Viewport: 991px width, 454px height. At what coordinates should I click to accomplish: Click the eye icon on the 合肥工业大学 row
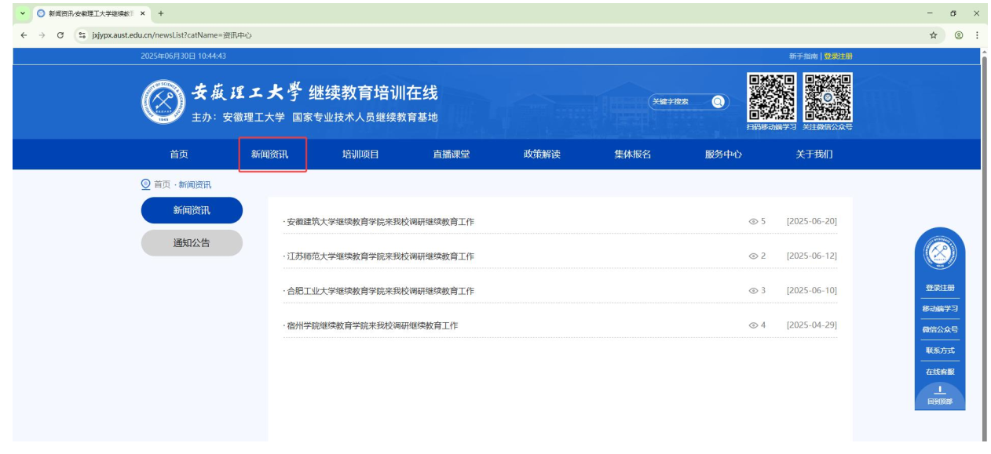pyautogui.click(x=753, y=291)
